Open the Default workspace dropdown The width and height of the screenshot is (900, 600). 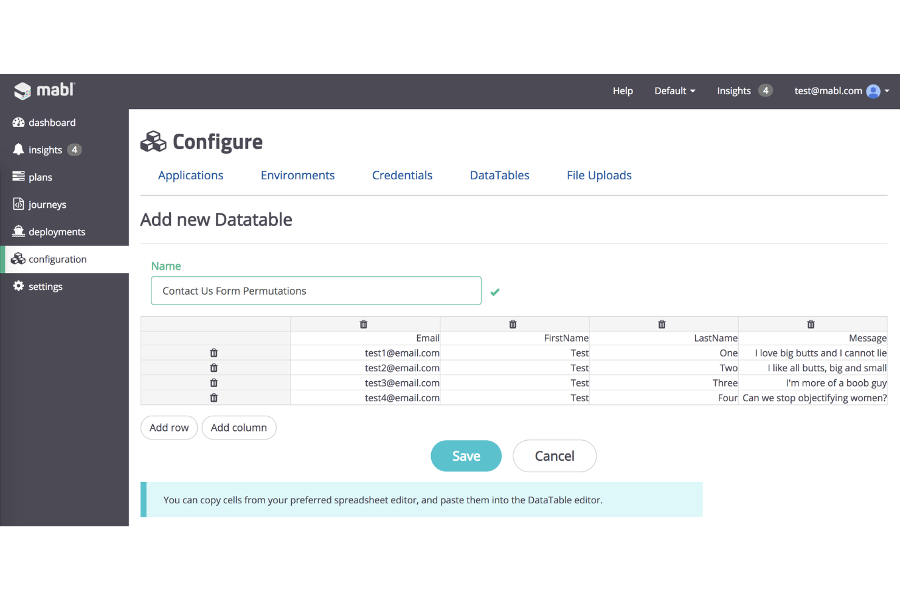click(x=674, y=91)
